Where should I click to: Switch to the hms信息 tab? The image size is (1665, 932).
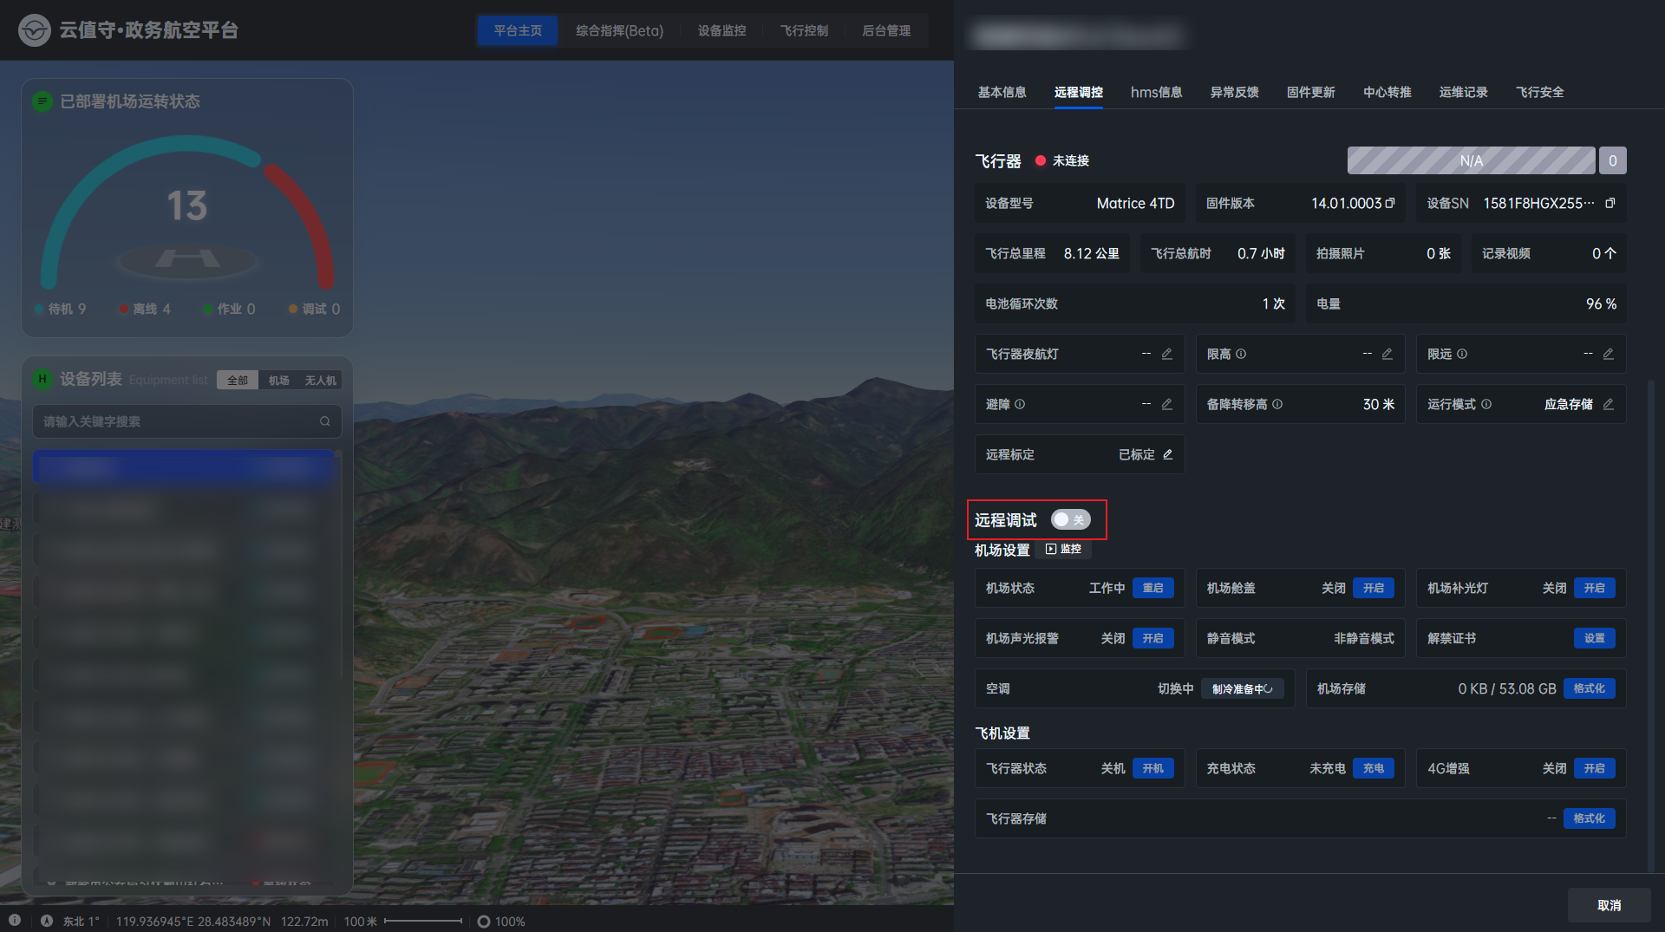1156,92
